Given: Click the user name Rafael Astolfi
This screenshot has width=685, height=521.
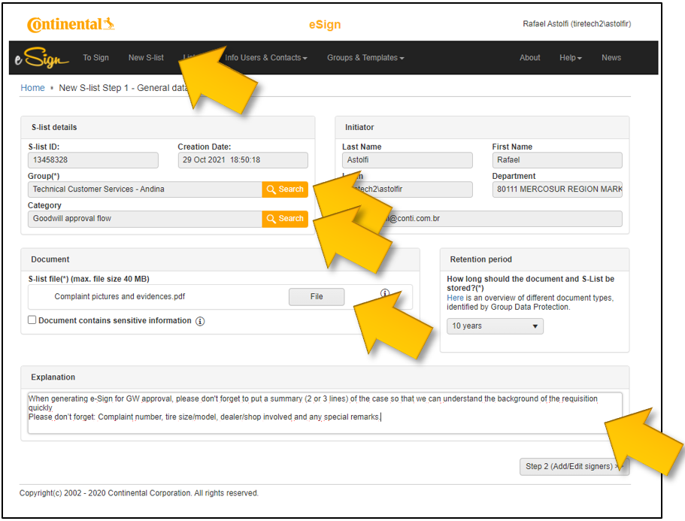Looking at the screenshot, I should pos(577,23).
